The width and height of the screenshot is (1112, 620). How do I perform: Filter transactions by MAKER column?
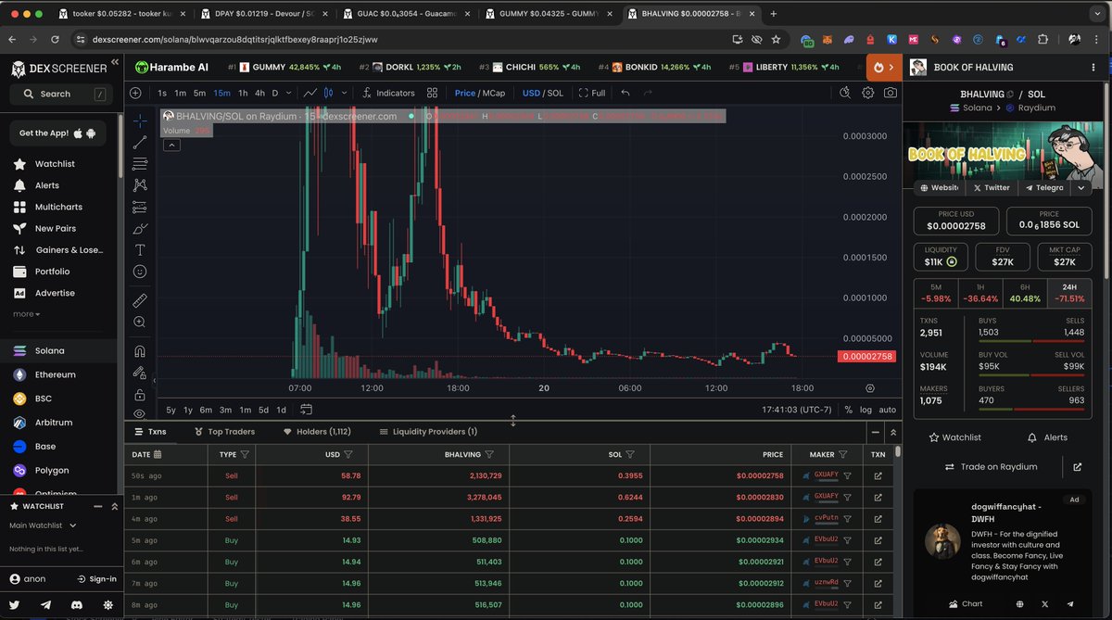click(x=842, y=454)
